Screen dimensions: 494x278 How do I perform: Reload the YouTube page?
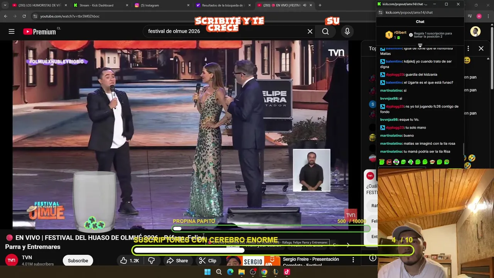click(x=24, y=16)
